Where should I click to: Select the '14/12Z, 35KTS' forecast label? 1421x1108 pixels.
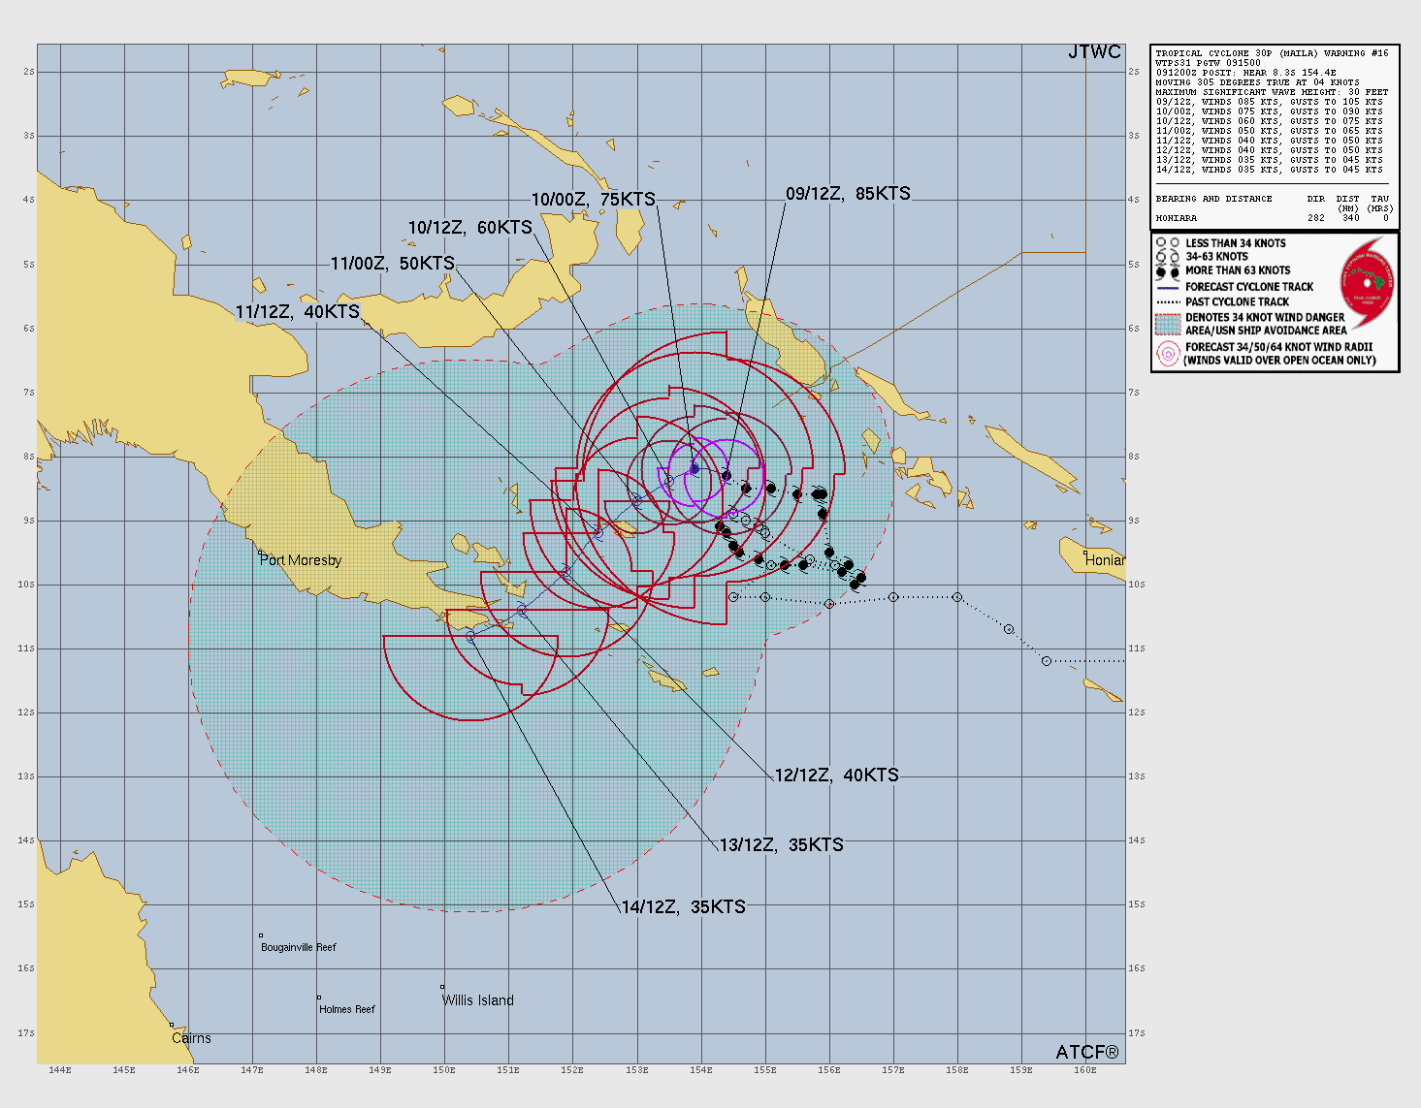coord(683,907)
